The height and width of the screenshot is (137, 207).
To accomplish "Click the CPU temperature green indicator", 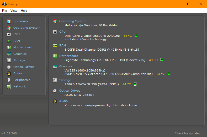I will point(136,35).
